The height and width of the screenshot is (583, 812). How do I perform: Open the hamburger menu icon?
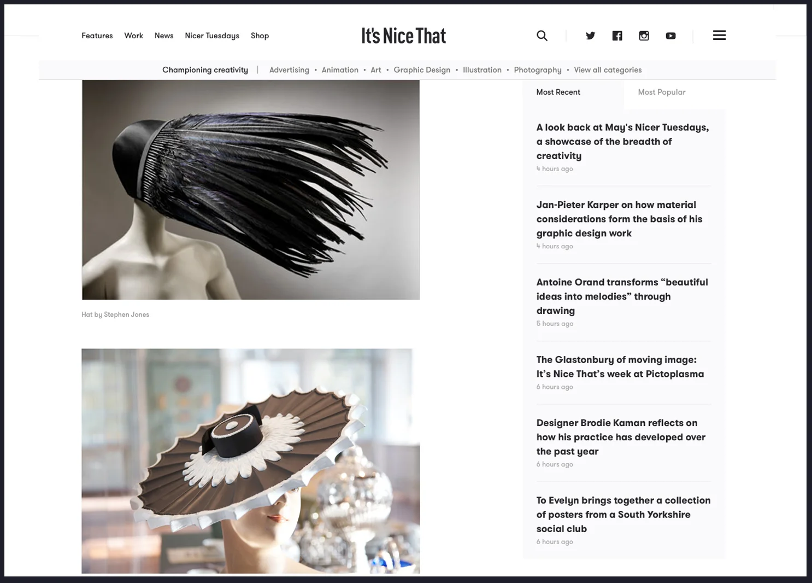720,35
